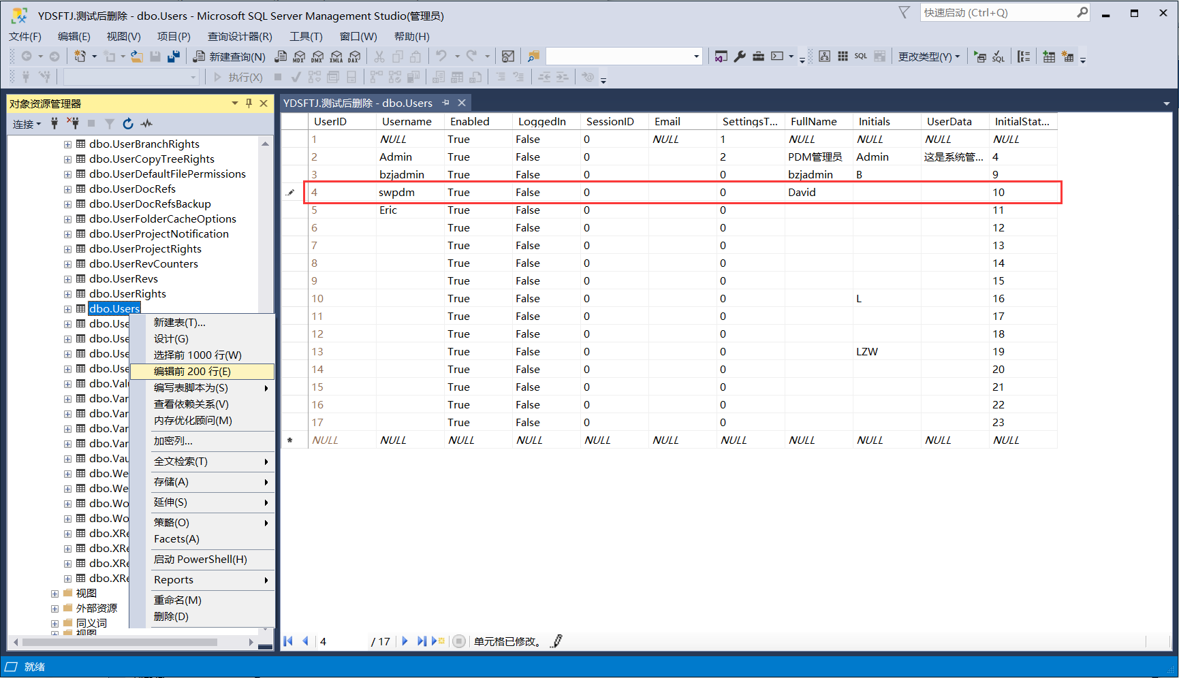Open the 连接 dropdown in Object Explorer
This screenshot has height=678, width=1179.
click(x=27, y=124)
